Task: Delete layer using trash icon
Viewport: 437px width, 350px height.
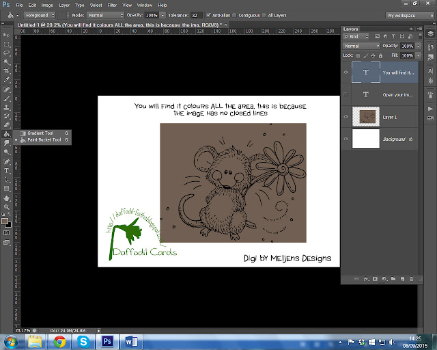Action: [x=411, y=279]
